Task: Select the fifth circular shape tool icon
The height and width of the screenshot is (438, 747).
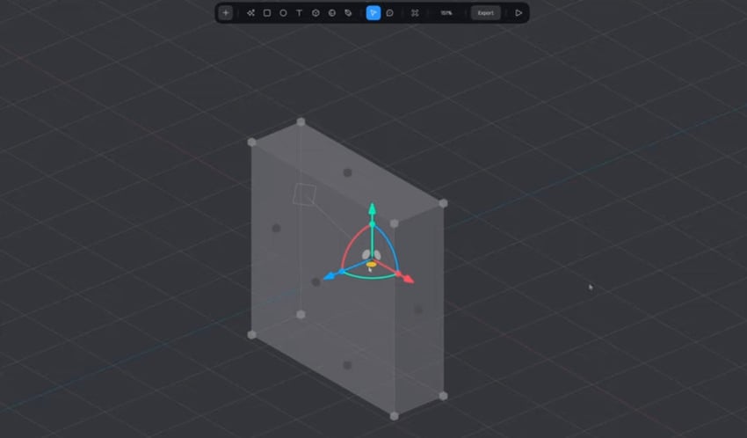Action: (332, 13)
